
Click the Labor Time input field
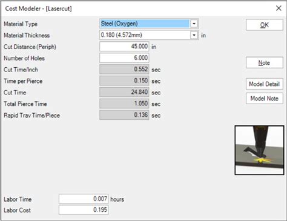point(84,199)
